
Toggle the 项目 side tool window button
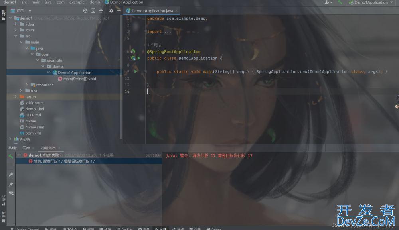tap(3, 15)
